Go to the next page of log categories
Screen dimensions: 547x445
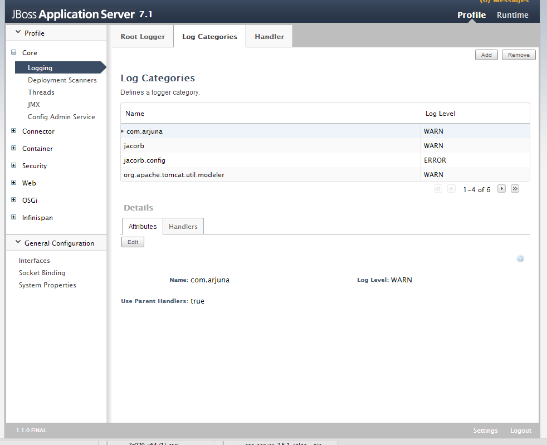coord(501,189)
